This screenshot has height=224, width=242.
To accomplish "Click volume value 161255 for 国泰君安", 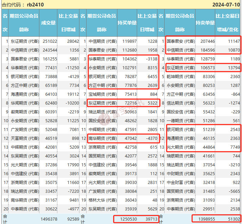I will 50,59.
